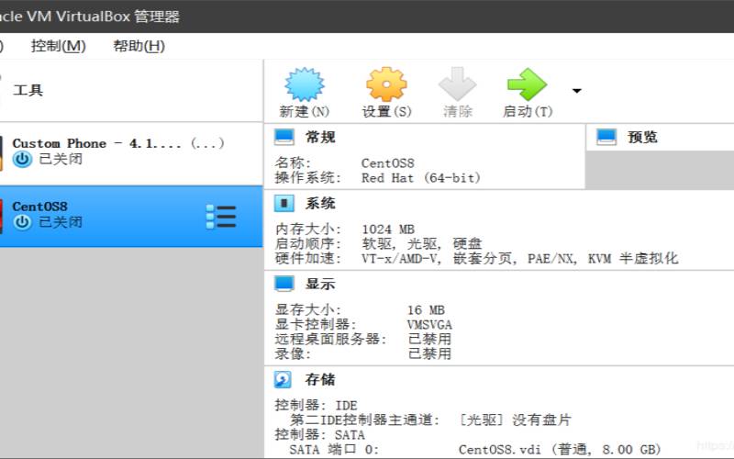Viewport: 734px width, 459px height.
Task: Click the 新建(N) new VM icon
Action: point(305,84)
